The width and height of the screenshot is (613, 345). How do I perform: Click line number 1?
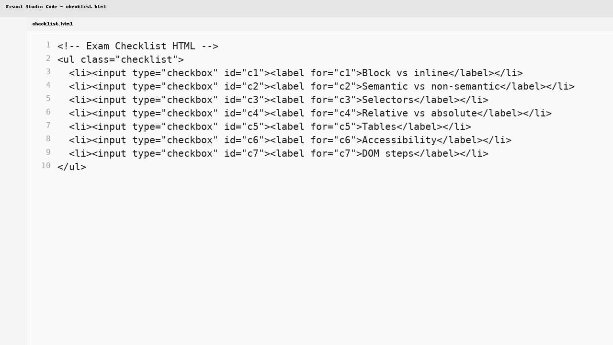(48, 45)
